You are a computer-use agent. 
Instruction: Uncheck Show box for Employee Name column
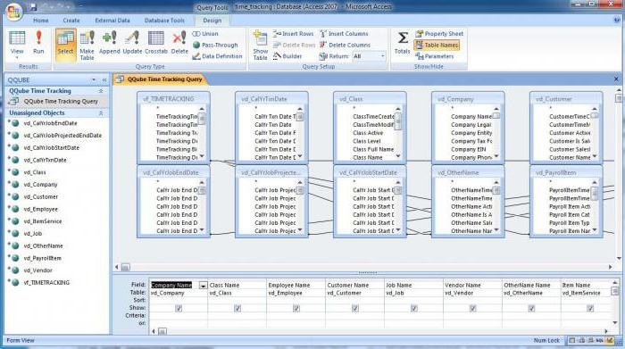point(296,308)
